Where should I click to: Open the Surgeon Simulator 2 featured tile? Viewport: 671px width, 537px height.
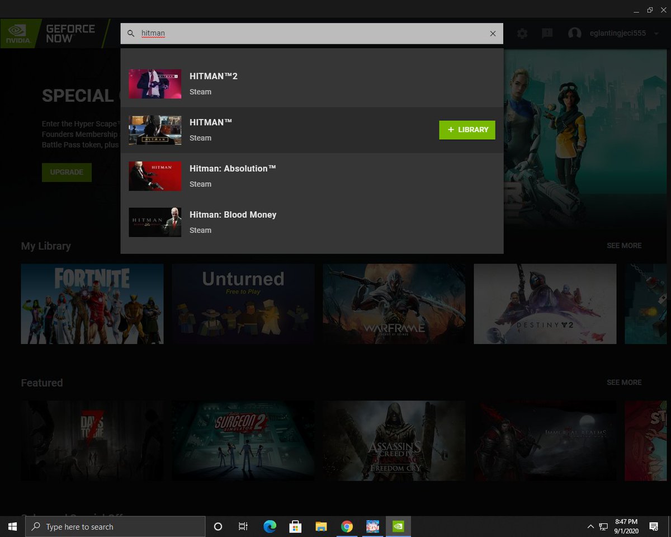(243, 441)
